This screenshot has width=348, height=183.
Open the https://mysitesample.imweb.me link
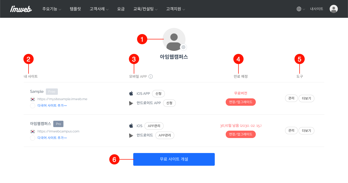pyautogui.click(x=62, y=99)
